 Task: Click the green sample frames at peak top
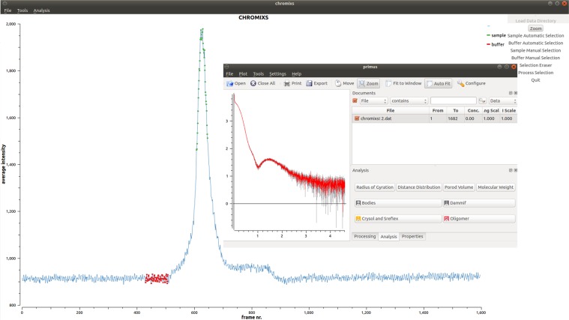pos(202,34)
